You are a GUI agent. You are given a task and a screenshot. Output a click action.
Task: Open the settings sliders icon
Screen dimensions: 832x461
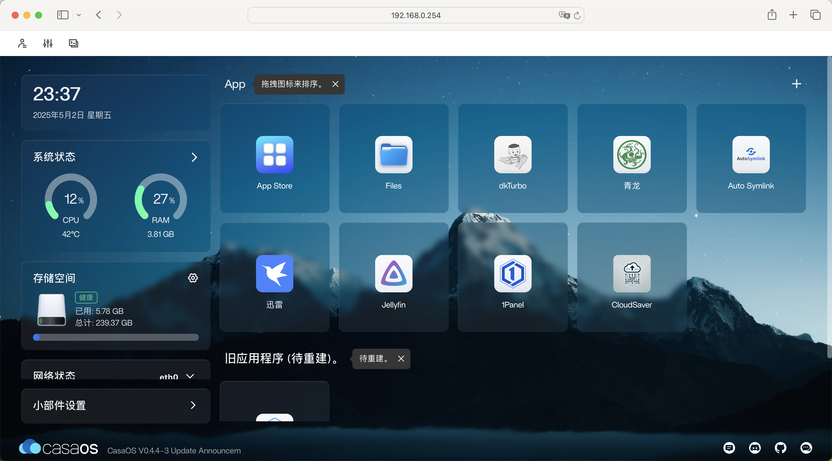point(48,43)
